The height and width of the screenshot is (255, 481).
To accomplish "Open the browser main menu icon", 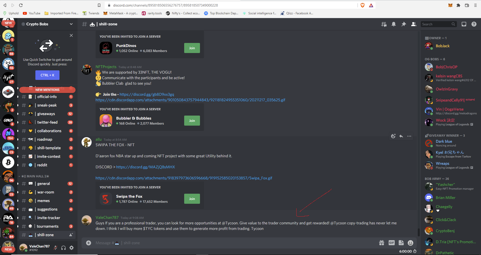I will pos(475,5).
